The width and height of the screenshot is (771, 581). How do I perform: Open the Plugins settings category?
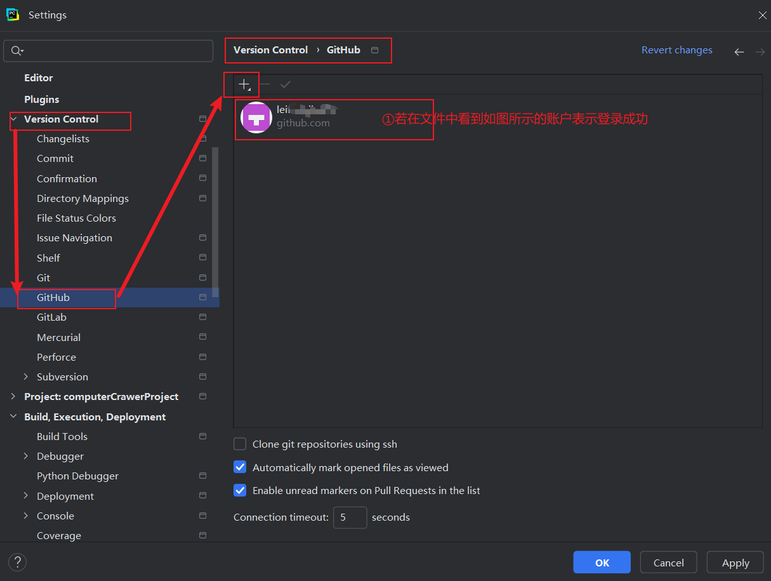point(42,99)
